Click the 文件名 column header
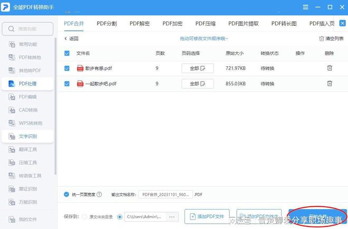Screen dimensions: 348x229 83,53
